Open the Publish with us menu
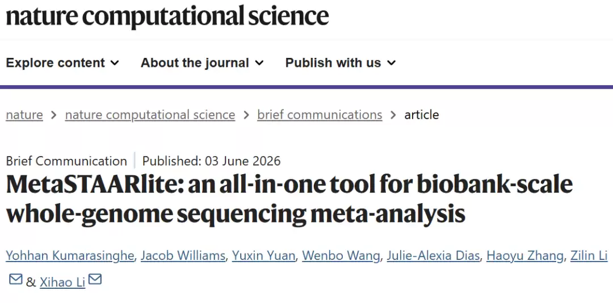The width and height of the screenshot is (613, 303). pyautogui.click(x=341, y=63)
